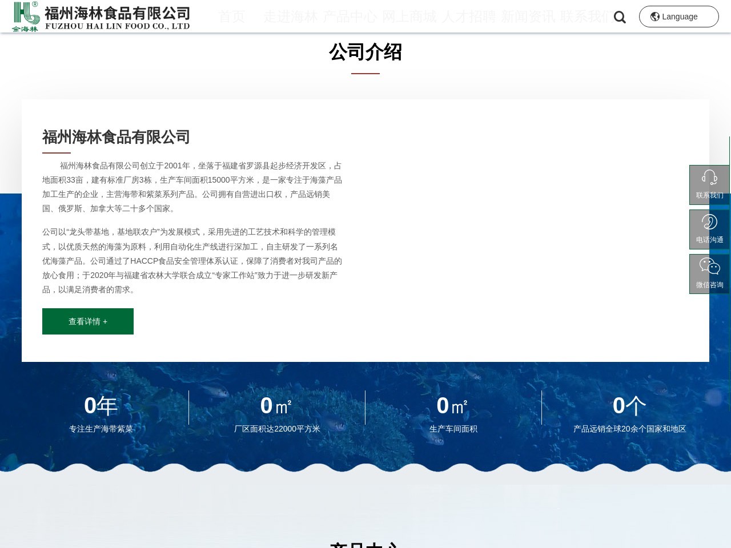Open the 走进海林 menu item
The height and width of the screenshot is (548, 731).
click(x=290, y=17)
